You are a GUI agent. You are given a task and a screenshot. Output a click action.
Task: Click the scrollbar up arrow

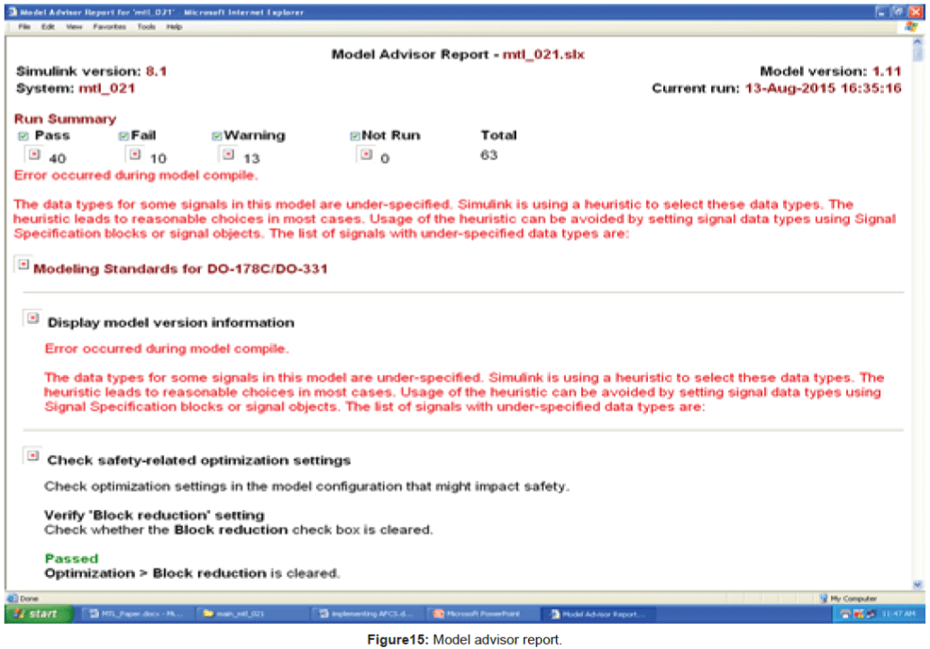[x=918, y=41]
